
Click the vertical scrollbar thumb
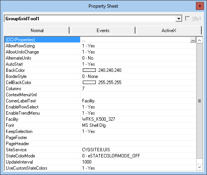[x=199, y=101]
